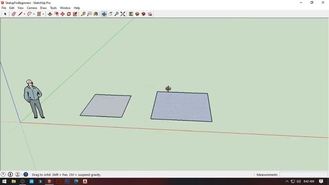Click the user sign-in status icon

tap(17, 174)
